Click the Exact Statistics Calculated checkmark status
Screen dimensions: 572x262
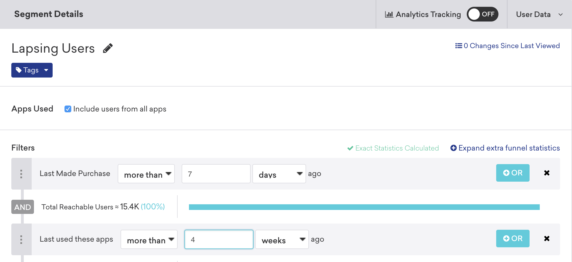coord(393,148)
